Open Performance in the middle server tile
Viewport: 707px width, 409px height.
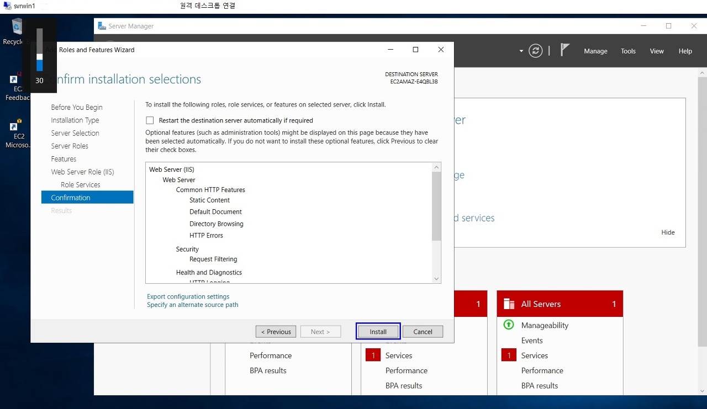[407, 371]
